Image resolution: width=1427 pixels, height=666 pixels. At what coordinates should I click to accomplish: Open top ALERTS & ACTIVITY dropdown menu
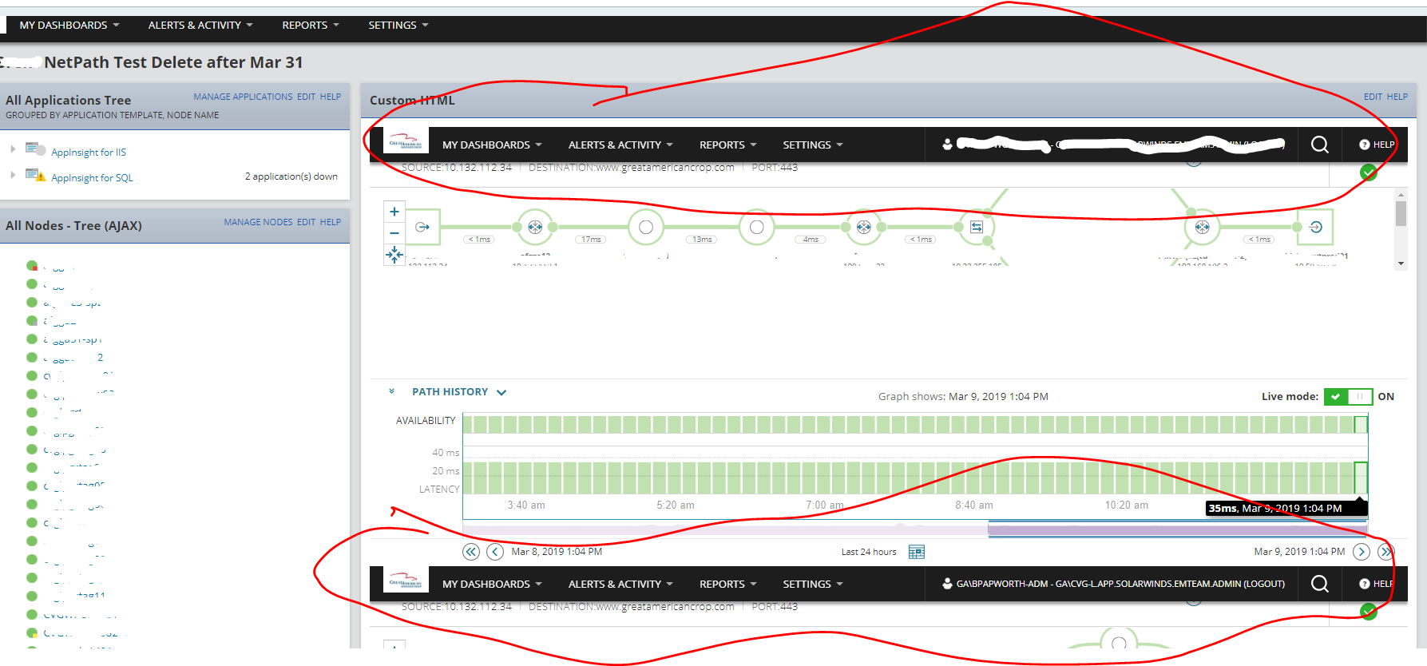point(200,25)
